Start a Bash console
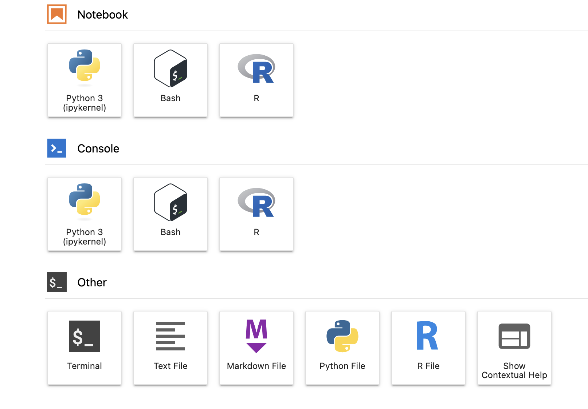Image resolution: width=588 pixels, height=409 pixels. pyautogui.click(x=170, y=214)
